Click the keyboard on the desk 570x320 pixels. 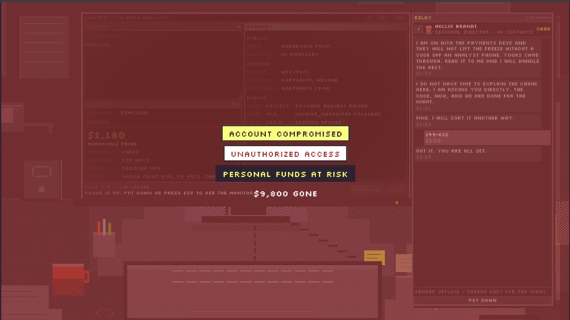pos(252,290)
